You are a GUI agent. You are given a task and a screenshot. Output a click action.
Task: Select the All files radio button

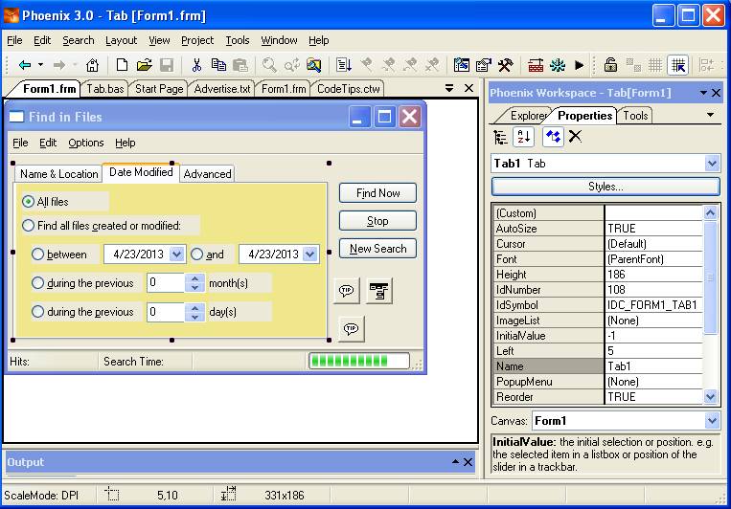(x=28, y=202)
